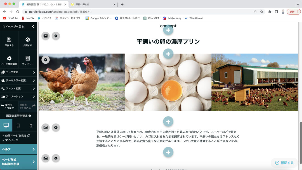Open Midjourney bookmark
Image resolution: width=302 pixels, height=170 pixels.
(172, 18)
